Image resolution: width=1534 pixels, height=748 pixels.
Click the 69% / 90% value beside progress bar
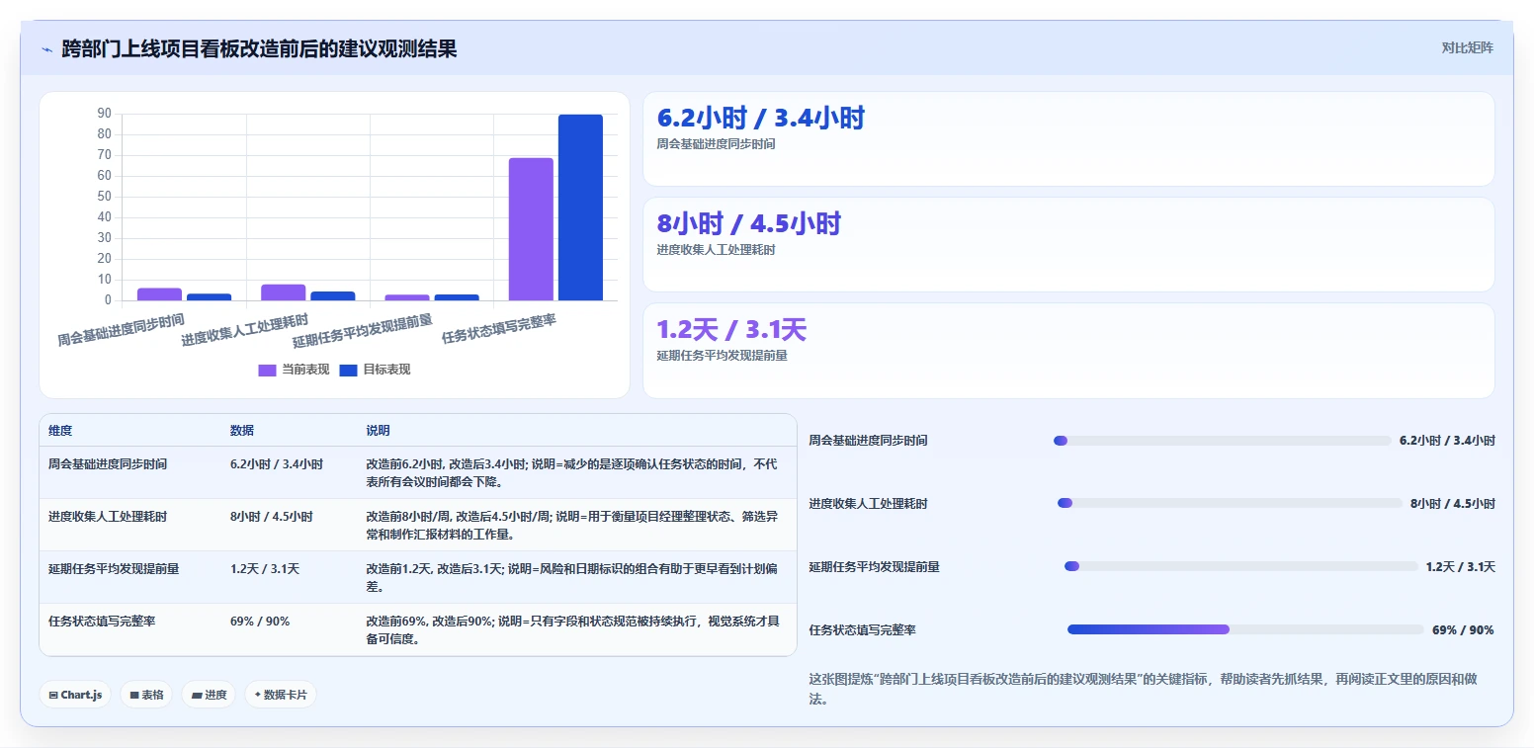coord(1463,629)
